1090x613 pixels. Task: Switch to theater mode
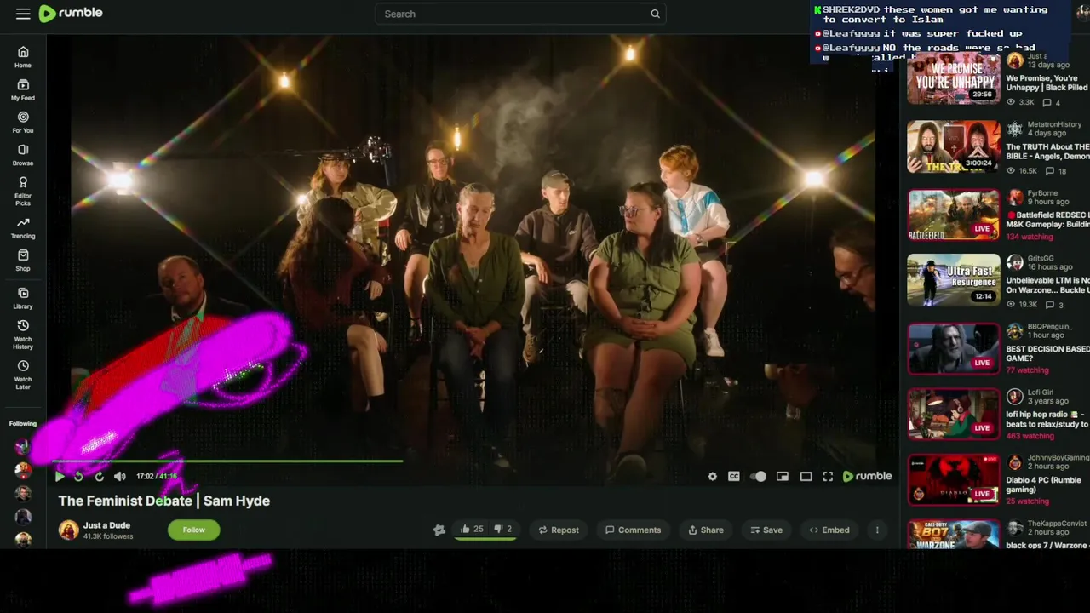806,477
